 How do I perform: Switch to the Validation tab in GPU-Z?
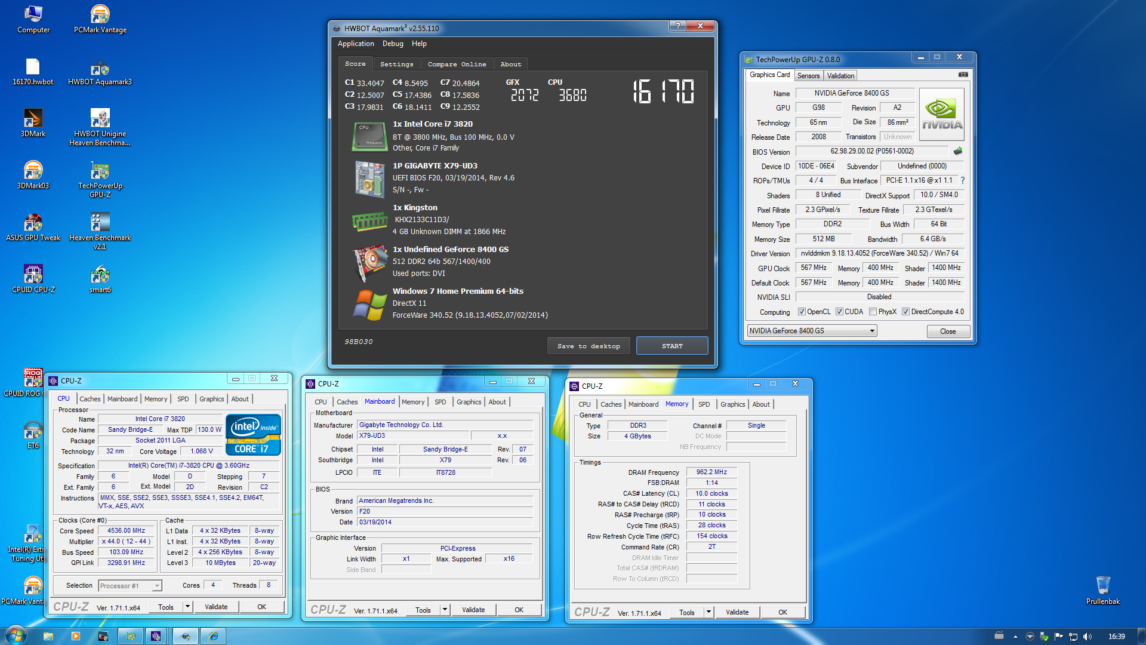840,76
